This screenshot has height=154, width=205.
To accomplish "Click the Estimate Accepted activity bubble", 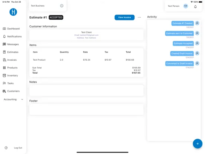I will (x=183, y=44).
